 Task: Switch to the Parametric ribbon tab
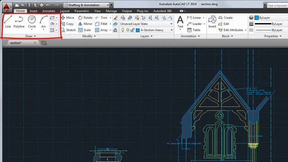point(82,11)
